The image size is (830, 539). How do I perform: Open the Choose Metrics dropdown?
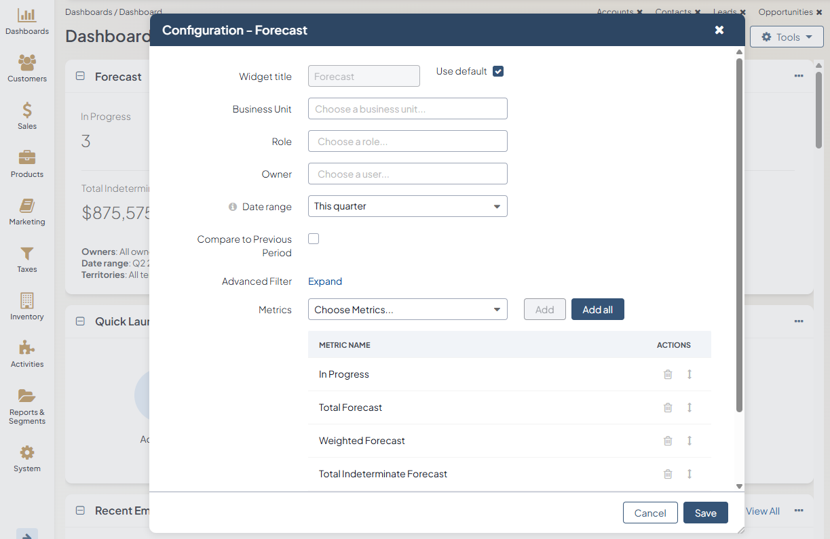click(407, 310)
